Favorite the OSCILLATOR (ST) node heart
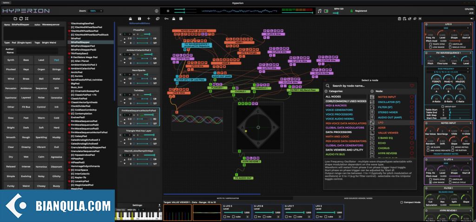This screenshot has height=222, width=476. 412,101
